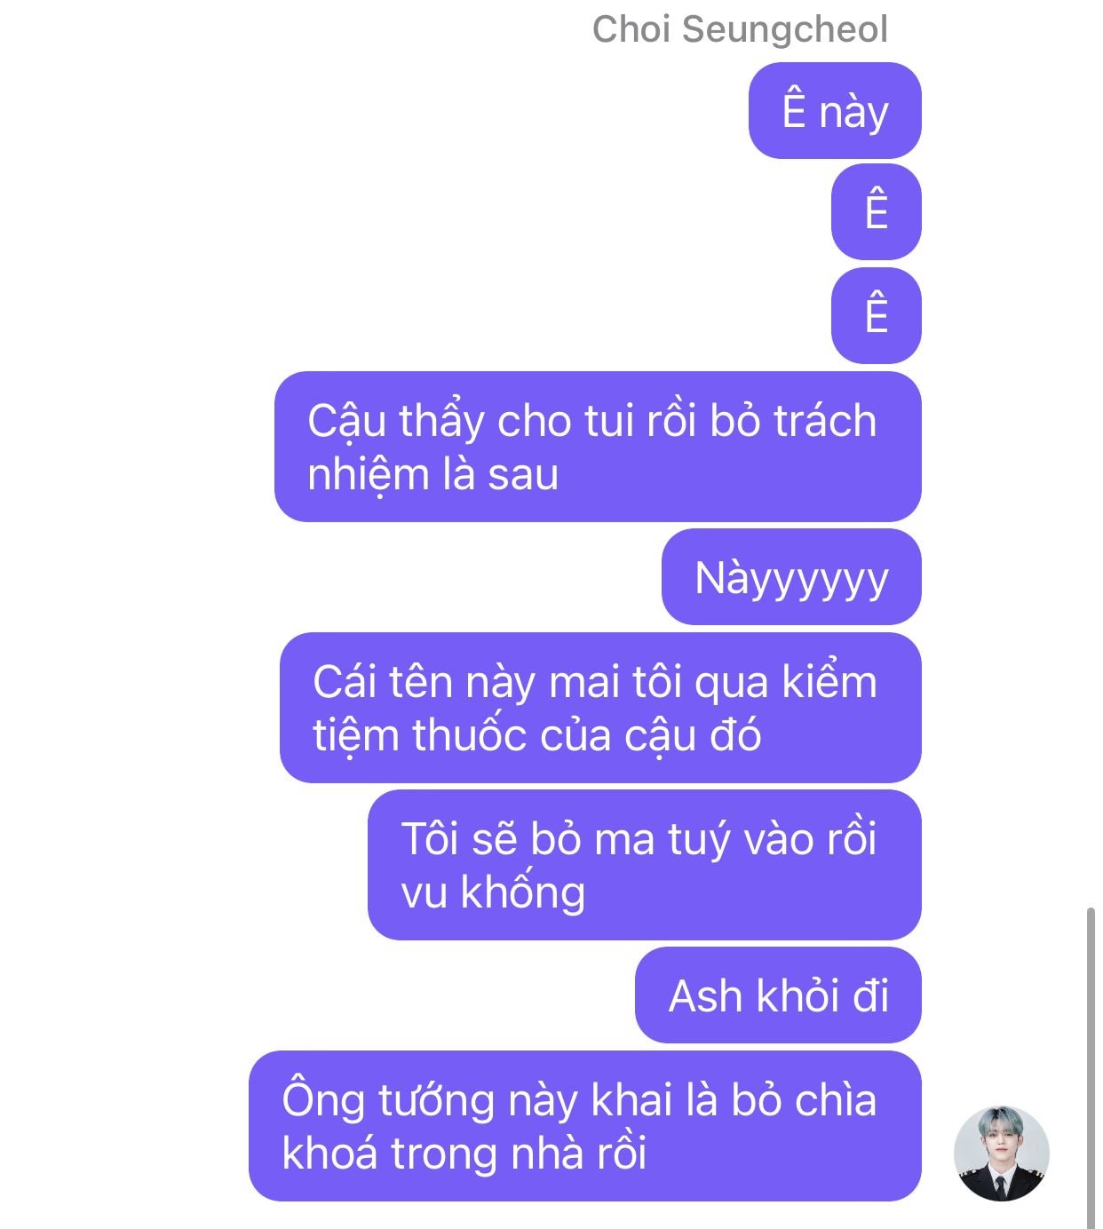Tap the second standalone "Ê" bubble

pos(877,316)
